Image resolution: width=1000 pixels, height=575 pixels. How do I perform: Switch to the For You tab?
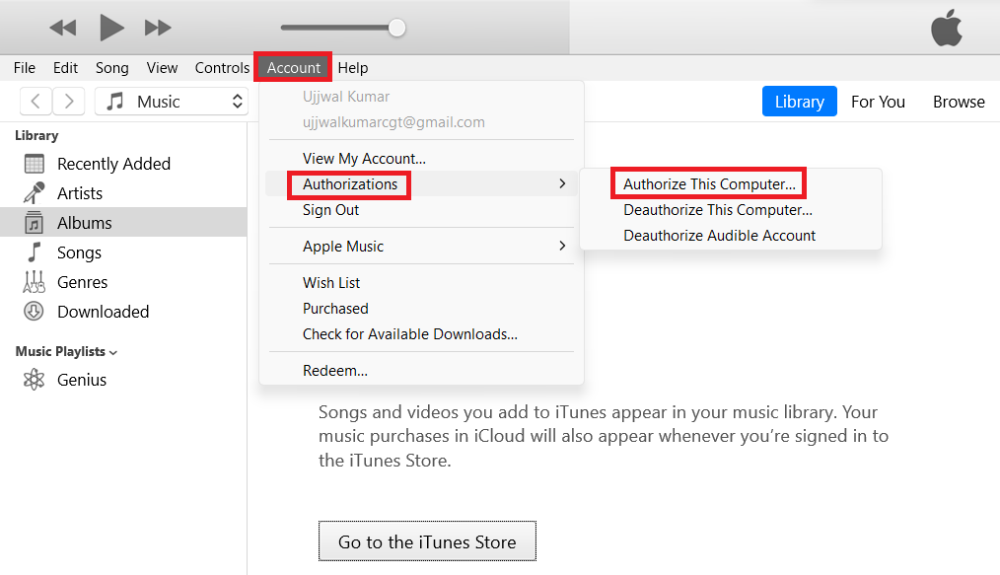tap(878, 102)
